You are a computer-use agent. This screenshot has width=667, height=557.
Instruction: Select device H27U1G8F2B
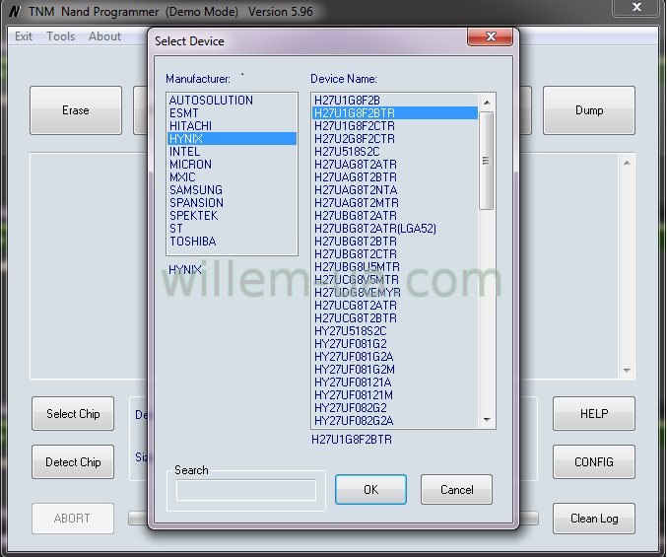coord(395,101)
